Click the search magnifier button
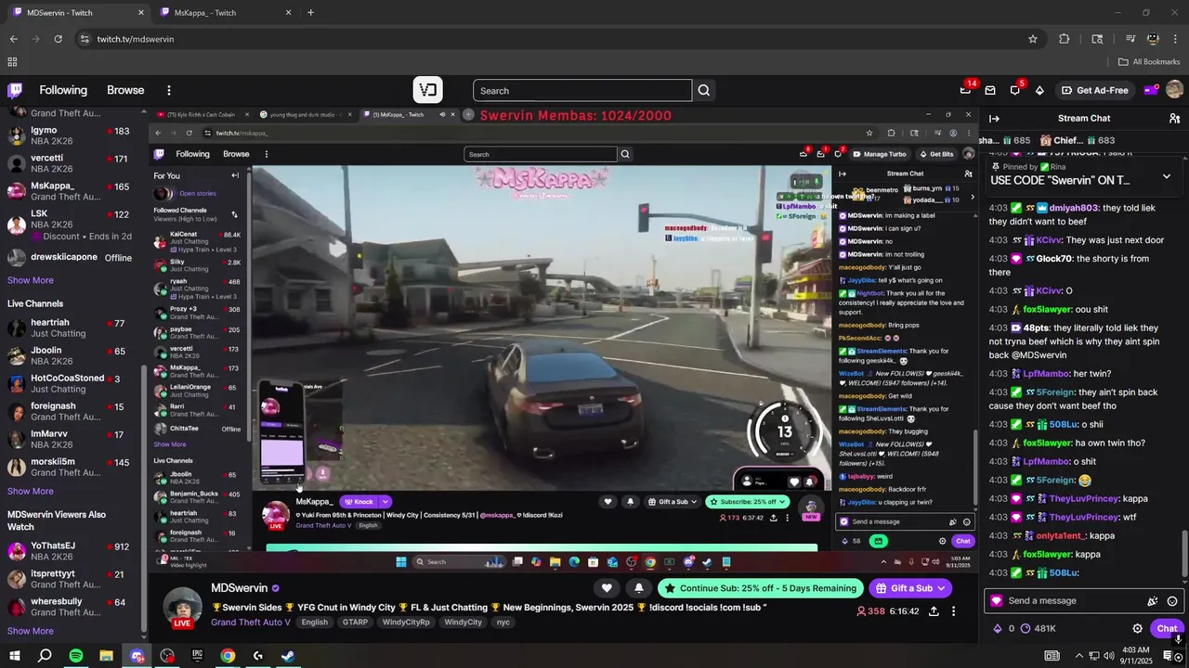This screenshot has height=668, width=1189. [704, 90]
